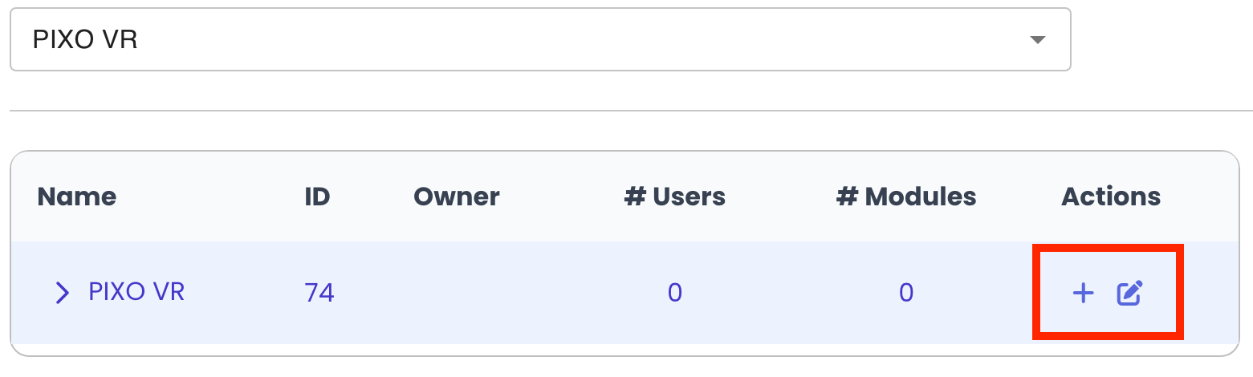Click the Actions column header
Viewport: 1253px width, 377px height.
point(1111,197)
